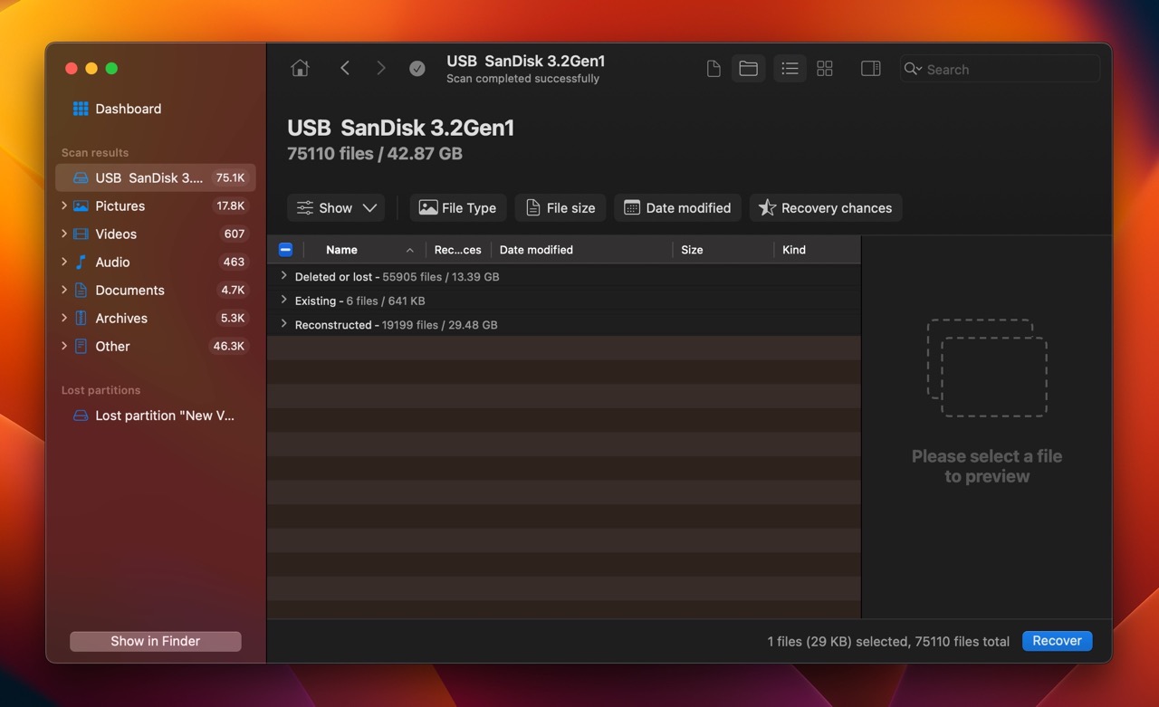The height and width of the screenshot is (707, 1159).
Task: Expand the Reconstructed group
Action: click(283, 324)
